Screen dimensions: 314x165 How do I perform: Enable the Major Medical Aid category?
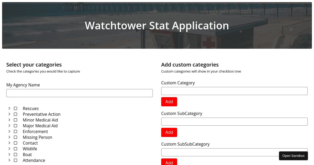click(x=15, y=125)
